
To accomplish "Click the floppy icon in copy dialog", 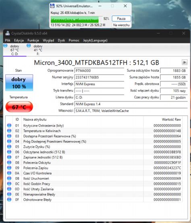I will pos(52,6).
